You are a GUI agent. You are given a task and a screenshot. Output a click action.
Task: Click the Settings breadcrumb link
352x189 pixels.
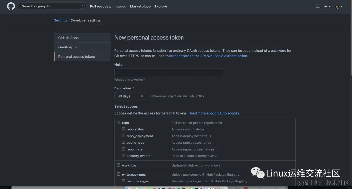(x=61, y=20)
